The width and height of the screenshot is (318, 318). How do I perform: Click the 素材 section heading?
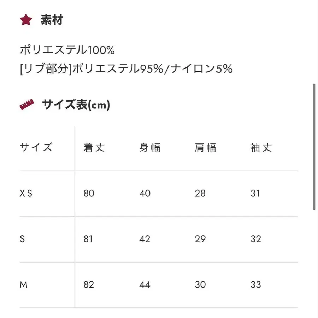[x=52, y=20]
